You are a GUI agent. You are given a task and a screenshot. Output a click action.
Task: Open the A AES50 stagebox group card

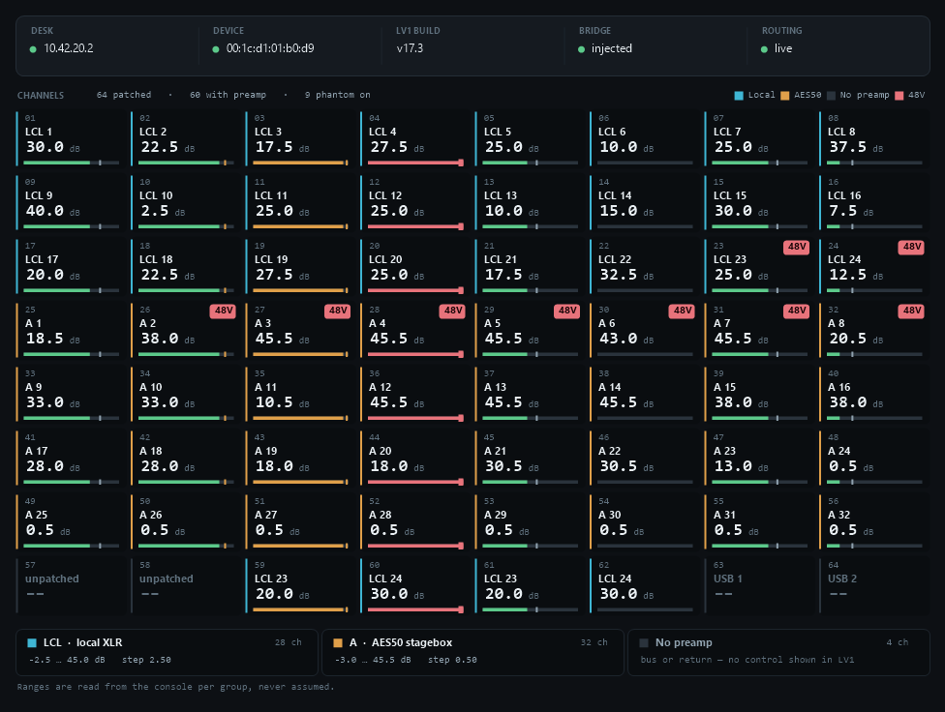473,652
